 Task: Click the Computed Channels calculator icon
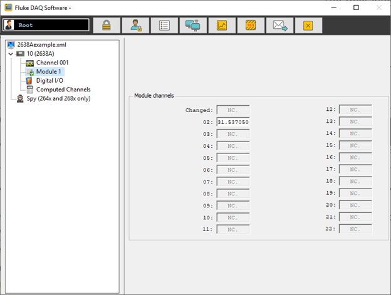[30, 90]
